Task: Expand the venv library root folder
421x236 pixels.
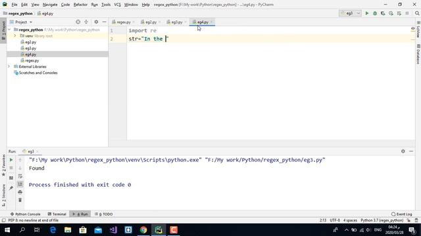Action: click(x=15, y=36)
